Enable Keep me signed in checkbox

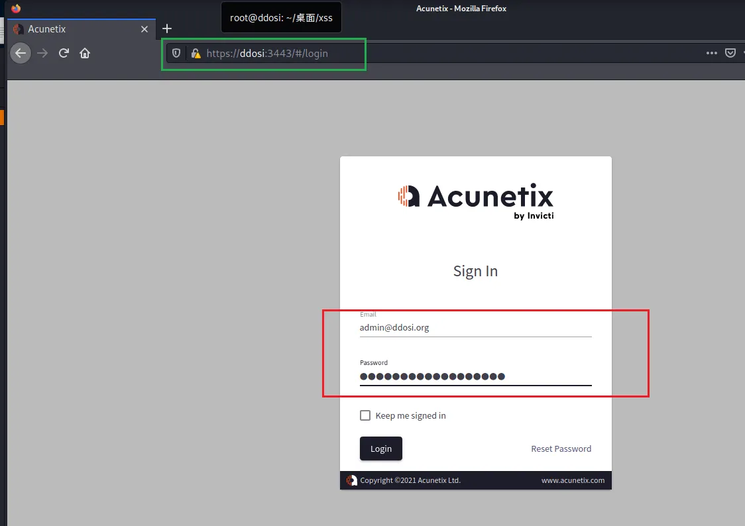(x=365, y=415)
